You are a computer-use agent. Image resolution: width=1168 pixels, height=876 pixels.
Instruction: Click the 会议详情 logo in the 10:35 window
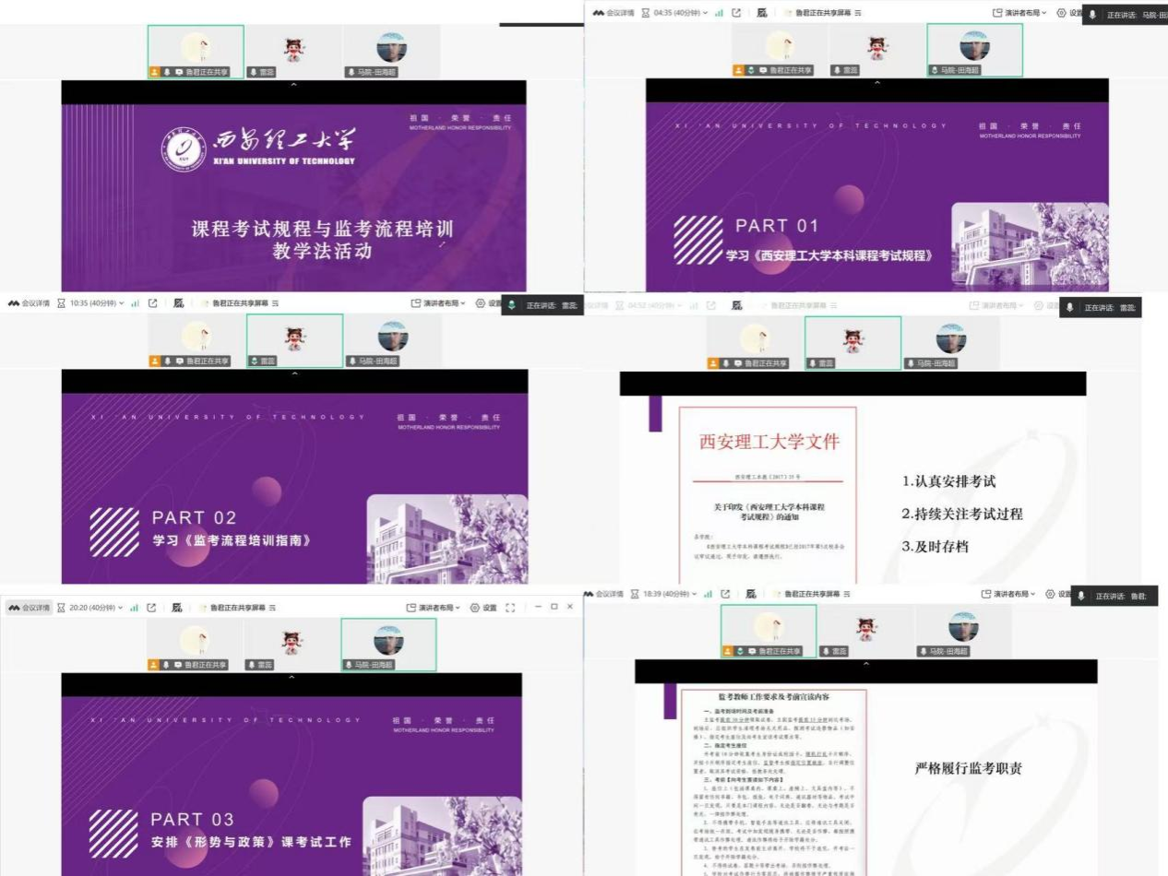click(x=13, y=303)
